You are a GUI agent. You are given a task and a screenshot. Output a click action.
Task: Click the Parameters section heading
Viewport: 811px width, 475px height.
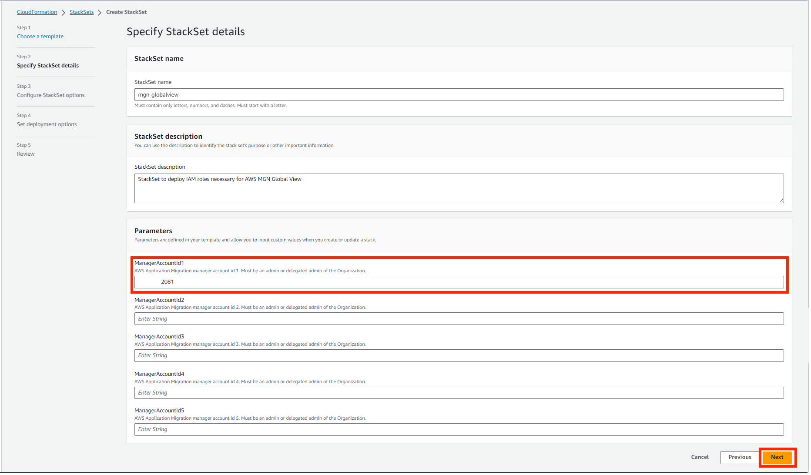pos(153,231)
